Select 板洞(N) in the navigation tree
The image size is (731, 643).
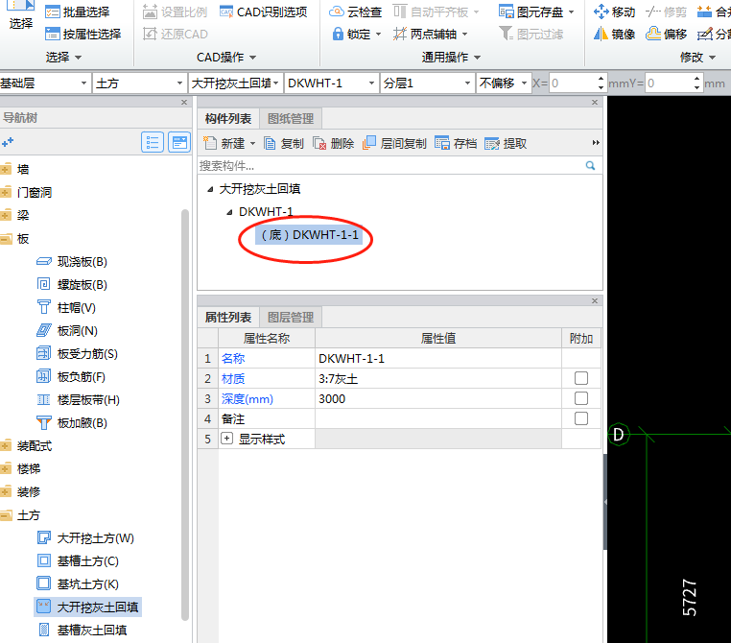[67, 330]
